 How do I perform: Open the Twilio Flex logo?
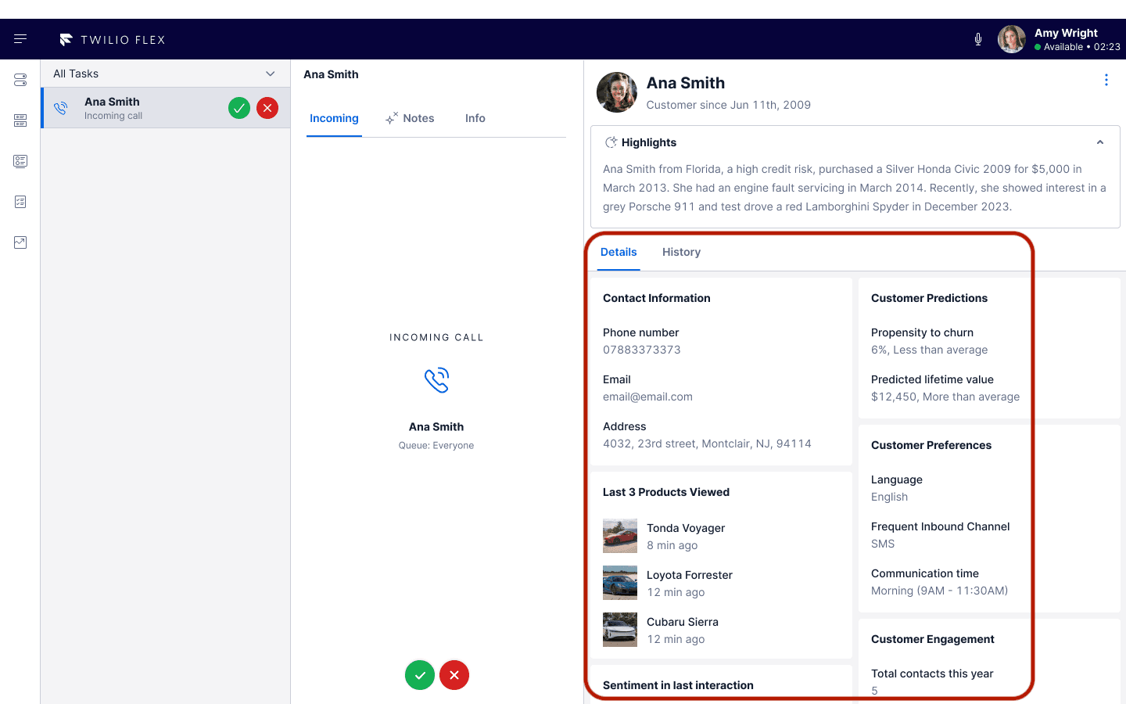click(x=112, y=39)
